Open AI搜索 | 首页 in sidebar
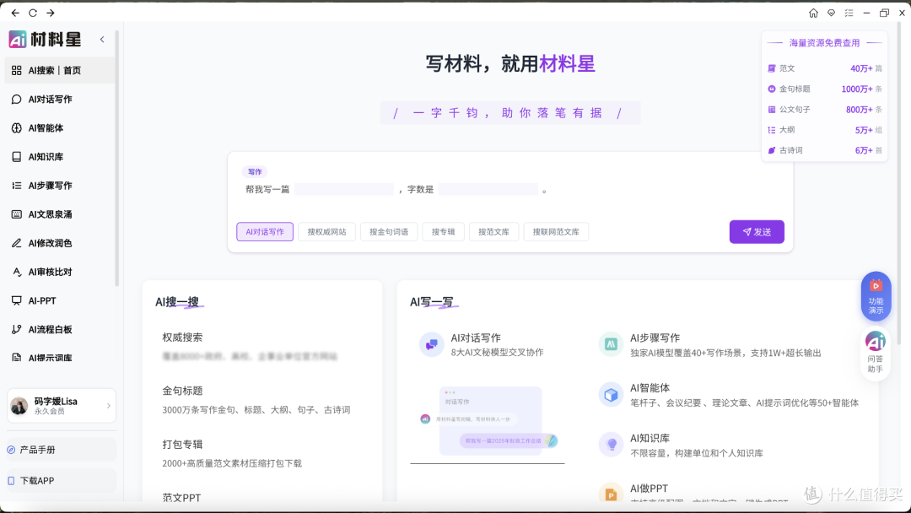The width and height of the screenshot is (911, 513). click(x=60, y=70)
